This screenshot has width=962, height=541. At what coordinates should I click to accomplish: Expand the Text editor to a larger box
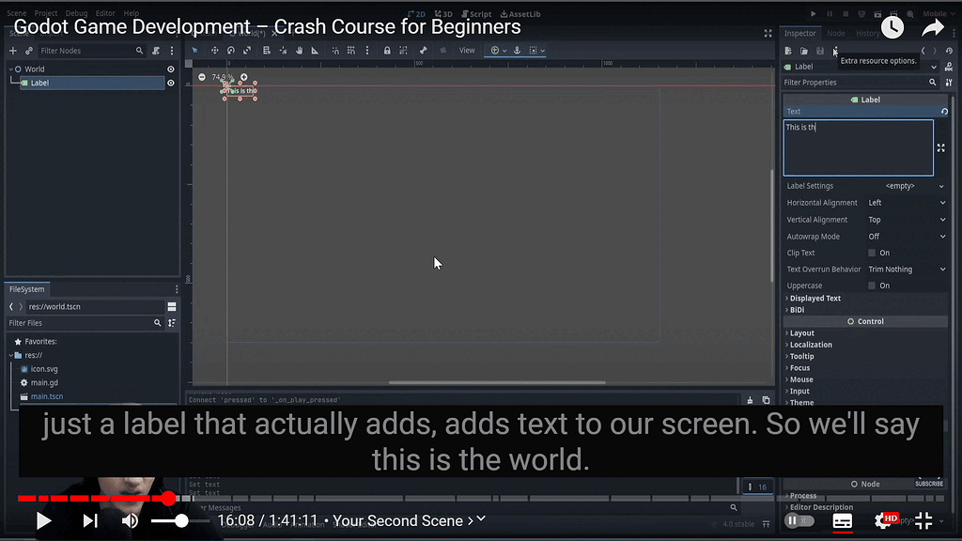tap(941, 147)
